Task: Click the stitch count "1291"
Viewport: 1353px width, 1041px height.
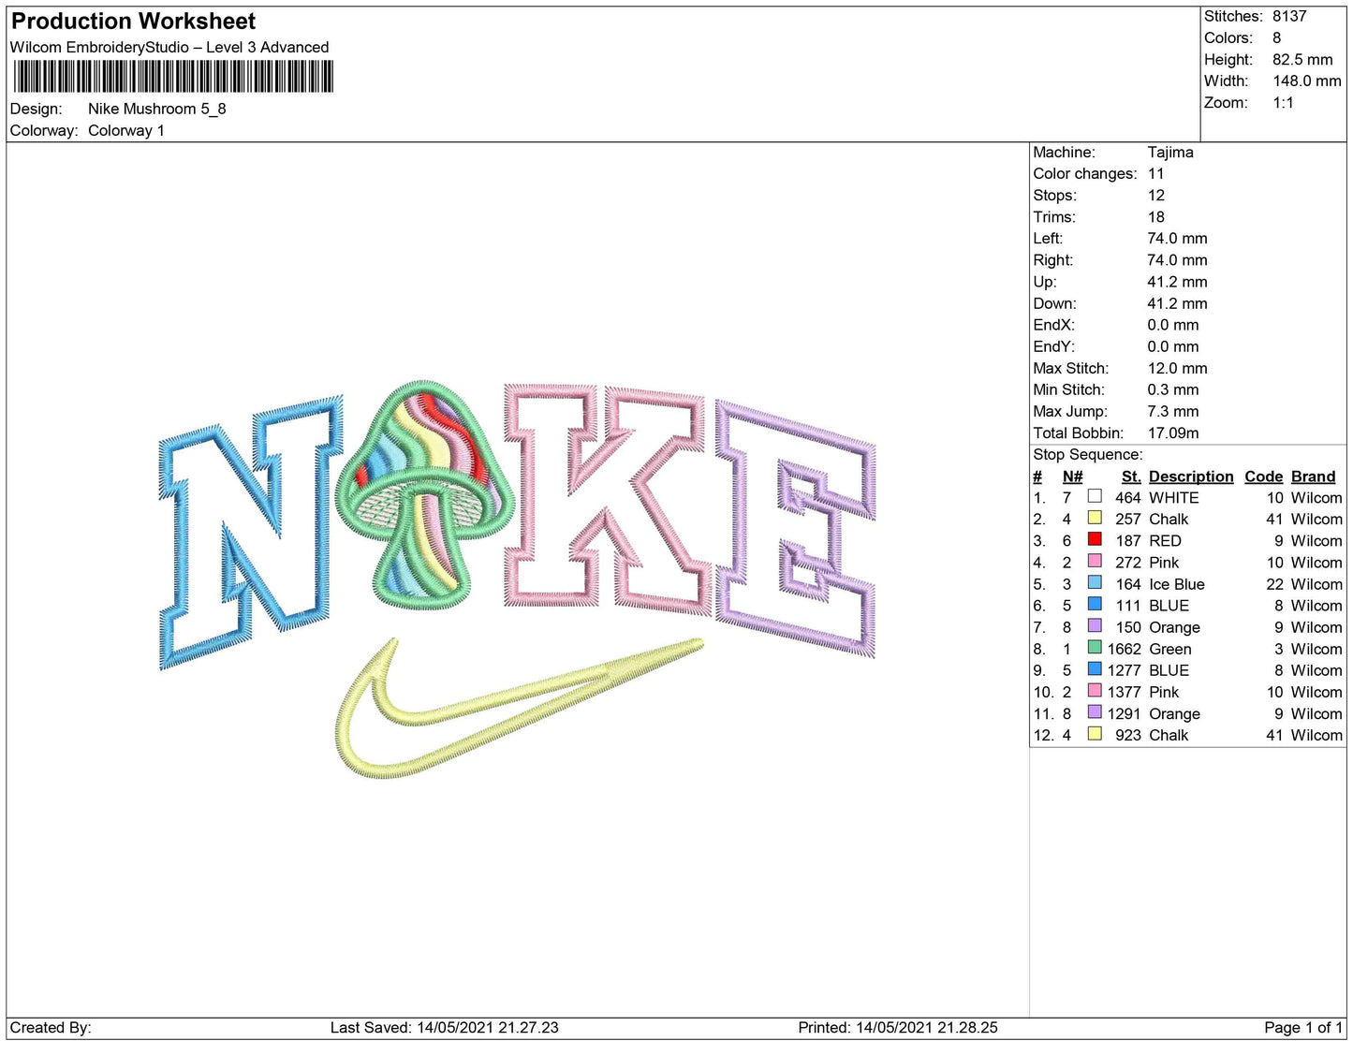Action: pos(1125,713)
